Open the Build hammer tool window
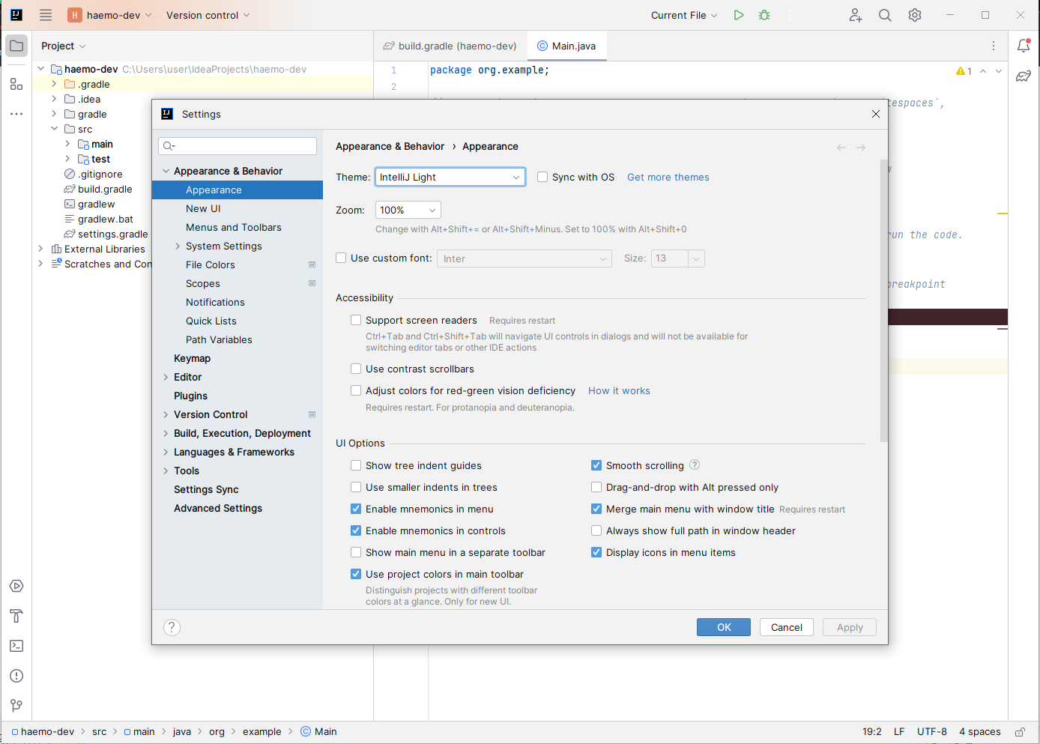 [16, 616]
